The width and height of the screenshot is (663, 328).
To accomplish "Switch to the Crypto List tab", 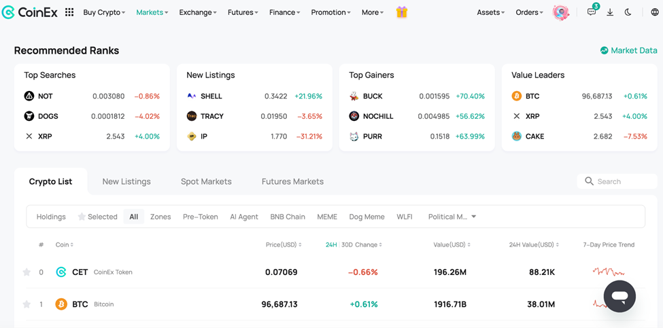I will pos(51,181).
